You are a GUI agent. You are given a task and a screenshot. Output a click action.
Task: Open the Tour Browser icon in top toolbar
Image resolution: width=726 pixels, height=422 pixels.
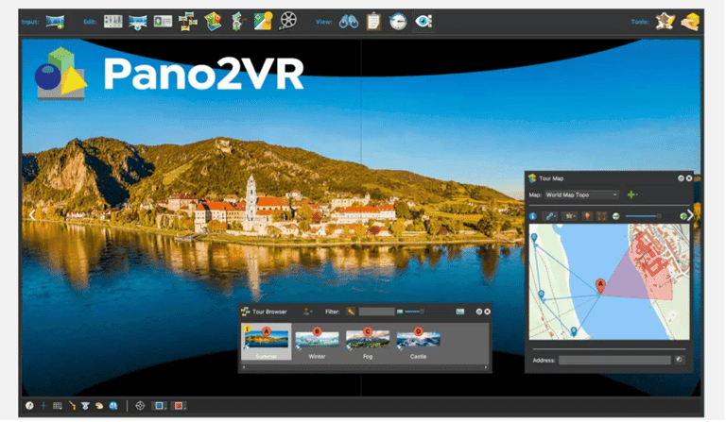188,22
